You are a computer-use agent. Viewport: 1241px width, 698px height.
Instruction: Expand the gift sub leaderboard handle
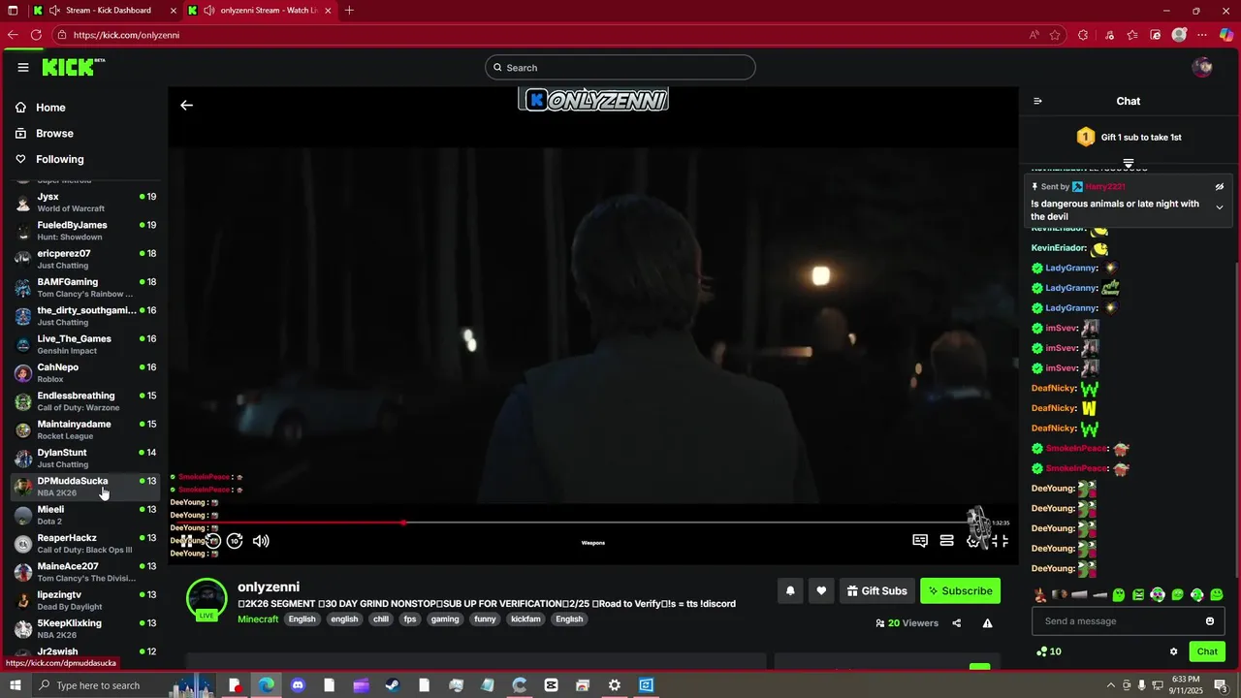click(x=1129, y=164)
